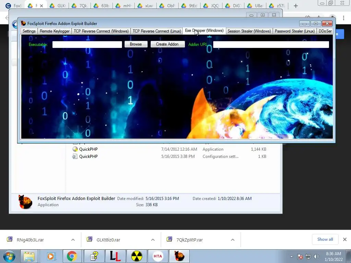Image resolution: width=351 pixels, height=263 pixels.
Task: Open the DDoSer tab
Action: tap(325, 31)
